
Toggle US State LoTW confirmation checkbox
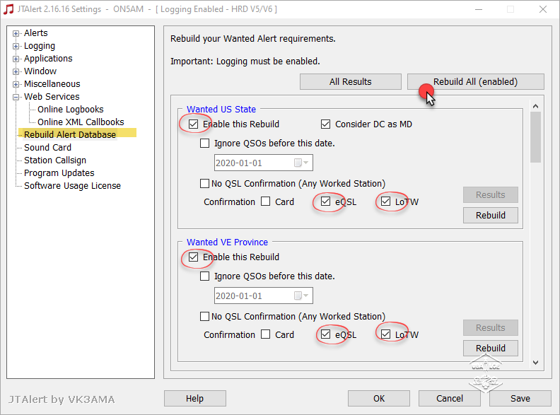click(x=385, y=201)
